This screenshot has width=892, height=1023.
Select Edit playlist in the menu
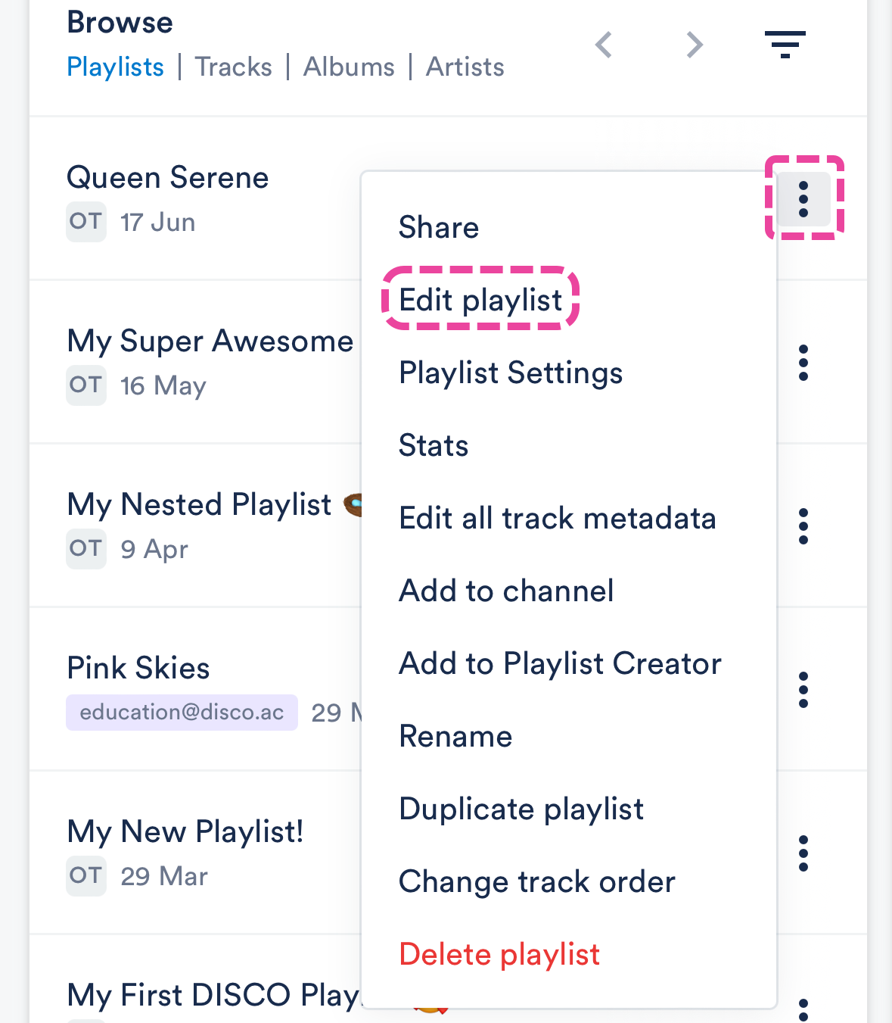pos(480,300)
